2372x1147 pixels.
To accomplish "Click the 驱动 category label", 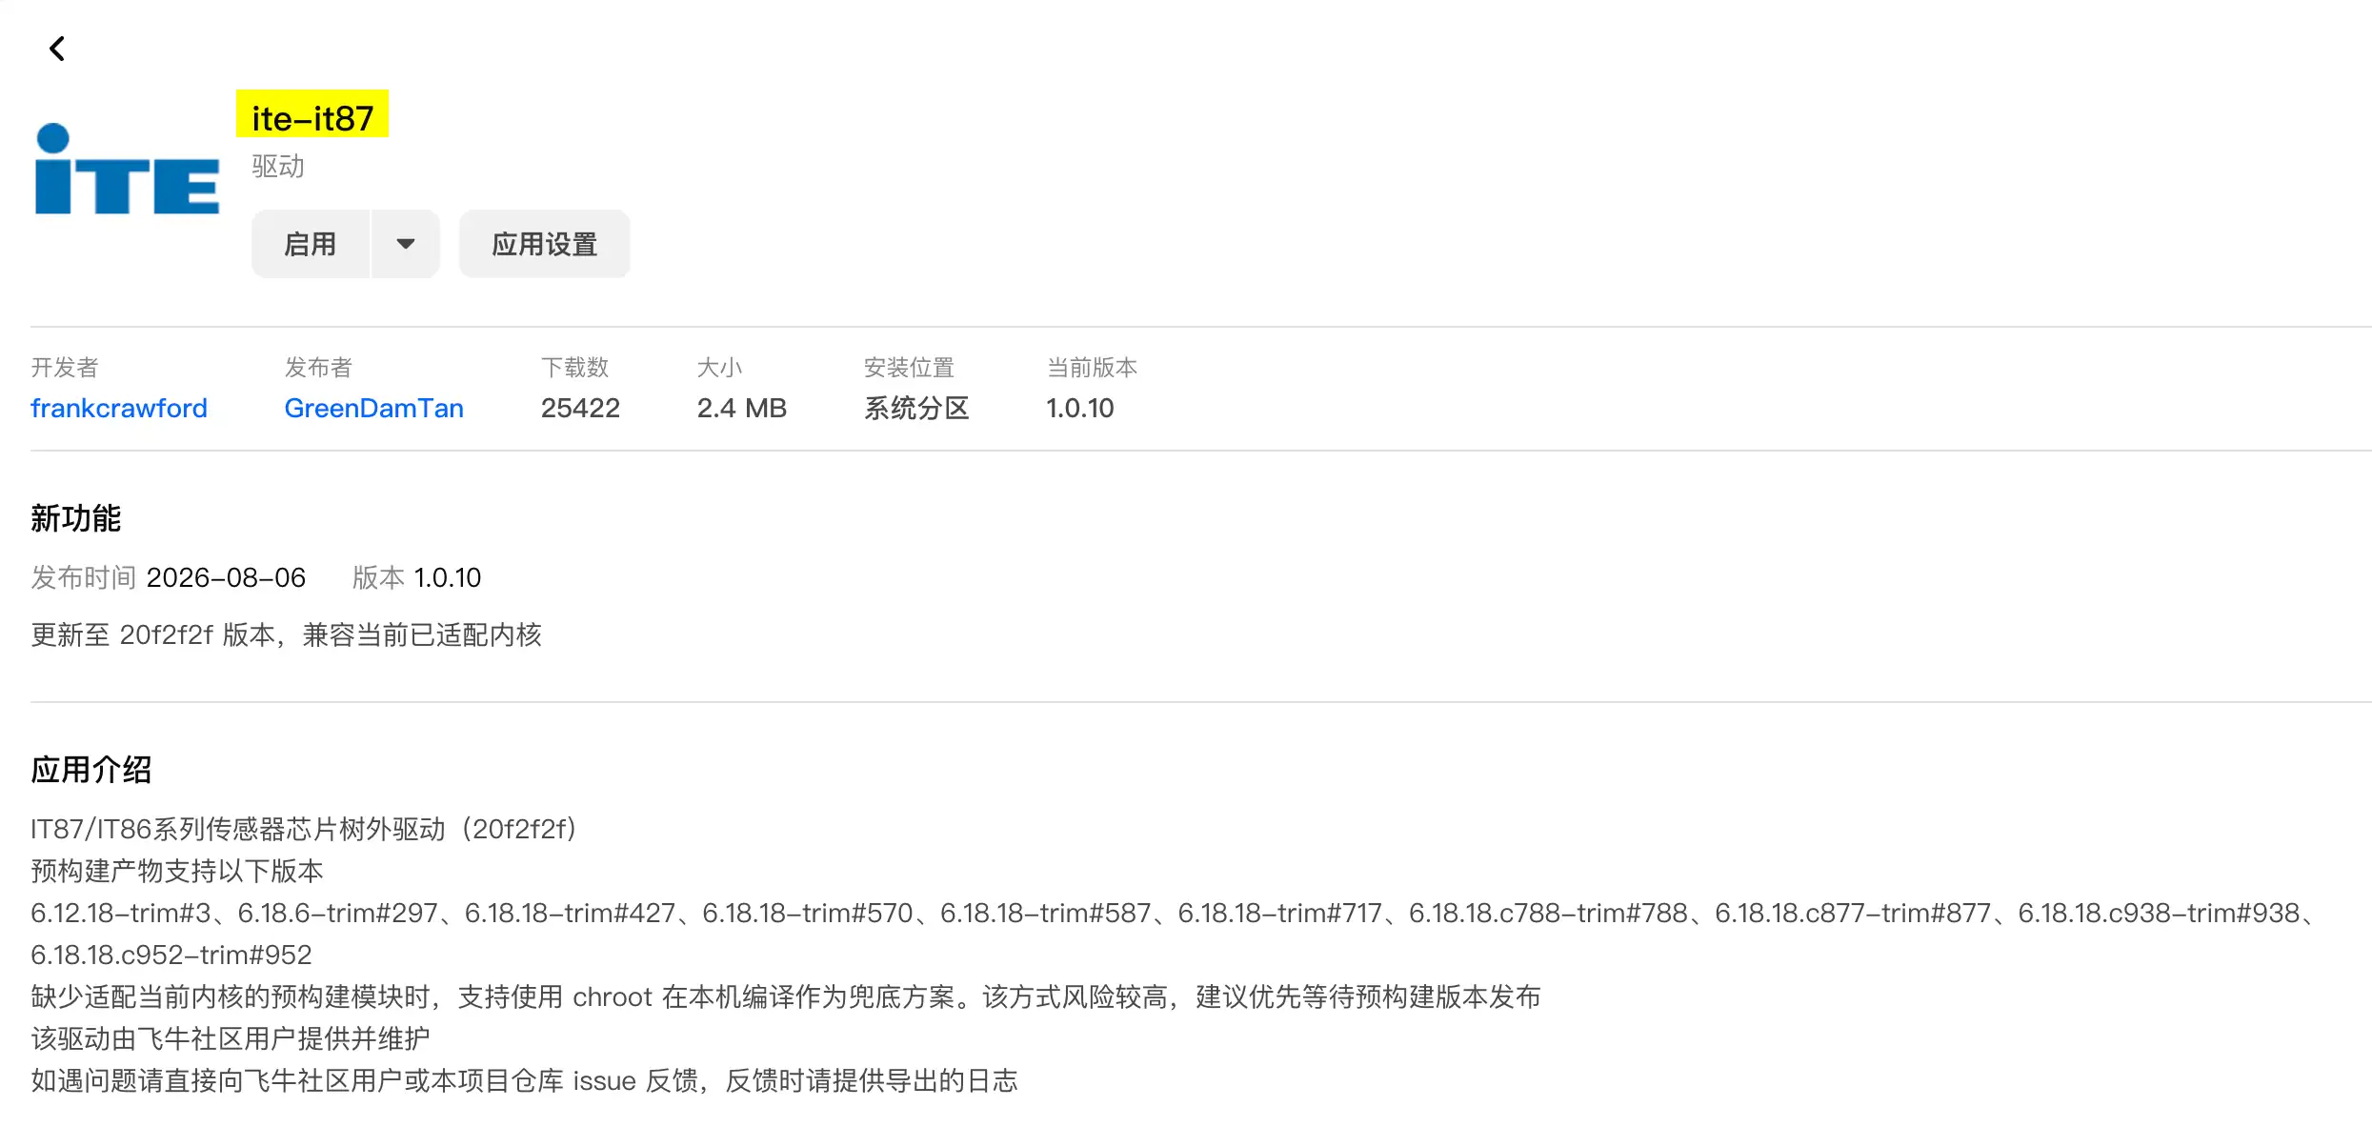I will click(x=278, y=167).
